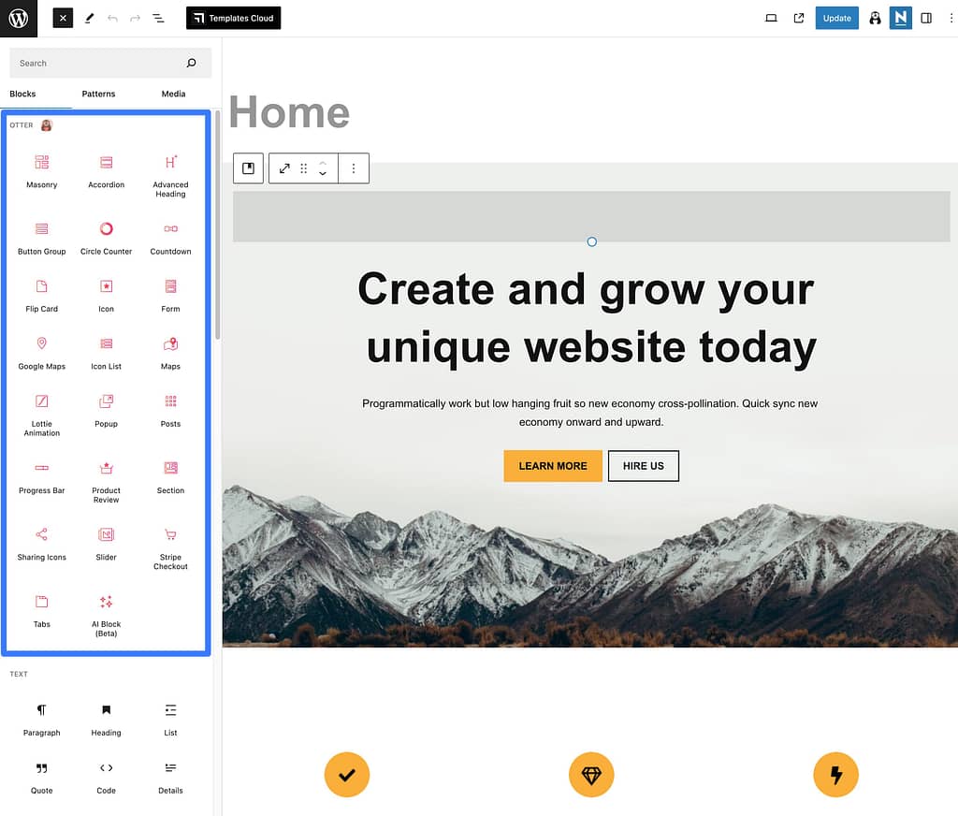This screenshot has width=958, height=816.
Task: View page in new tab
Action: (799, 19)
